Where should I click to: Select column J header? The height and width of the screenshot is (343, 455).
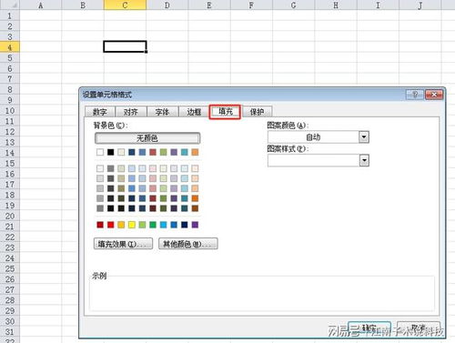click(420, 5)
